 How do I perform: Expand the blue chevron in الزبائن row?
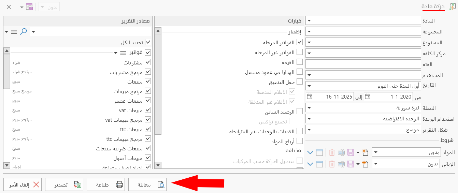tap(310, 164)
